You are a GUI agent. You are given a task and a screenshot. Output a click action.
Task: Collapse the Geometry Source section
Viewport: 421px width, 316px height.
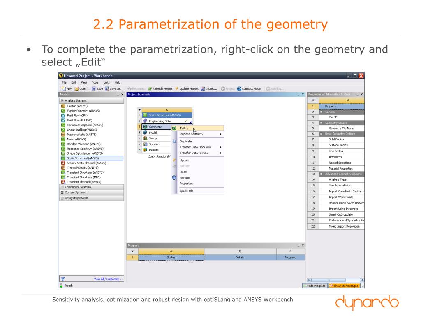tap(321, 123)
